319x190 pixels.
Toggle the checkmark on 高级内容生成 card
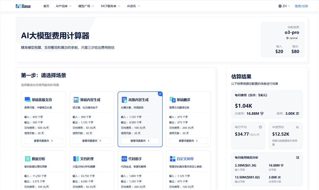point(160,94)
